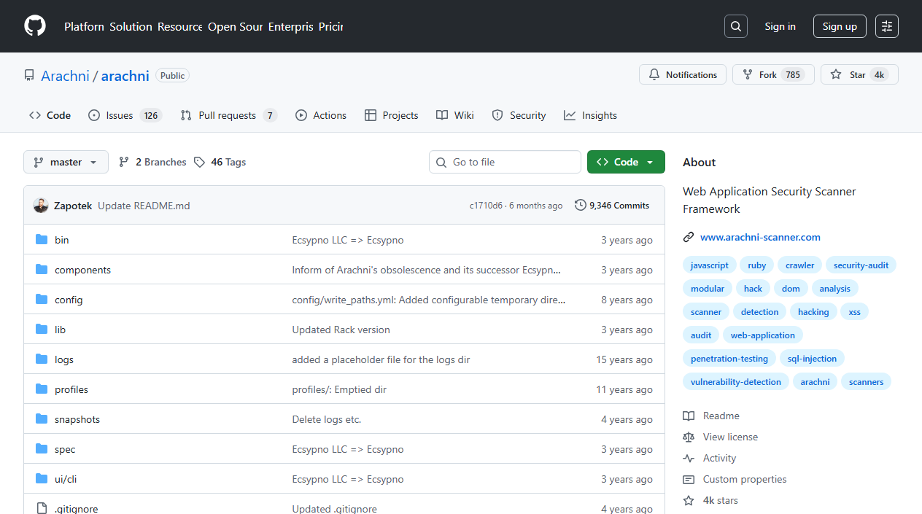Open the 9,346 Commits link
This screenshot has width=922, height=514.
[x=612, y=206]
